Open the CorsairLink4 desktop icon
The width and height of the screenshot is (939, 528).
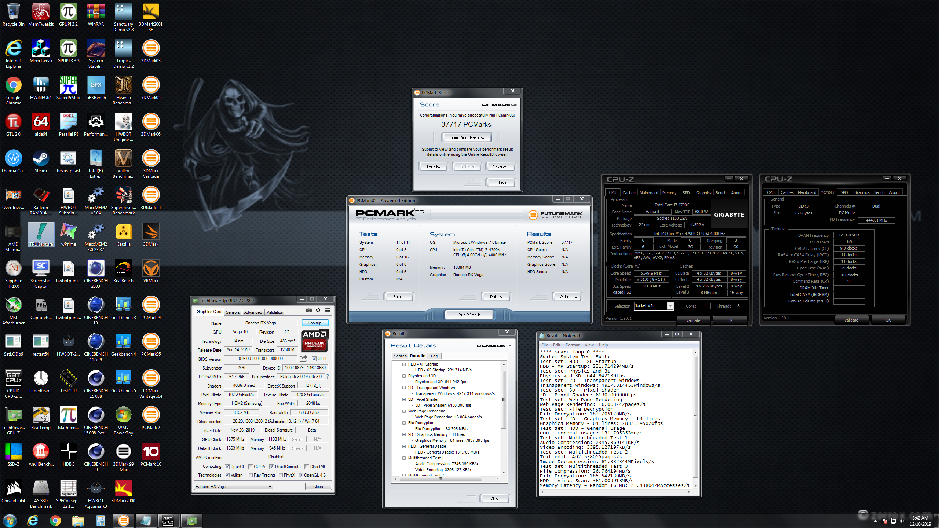click(13, 492)
